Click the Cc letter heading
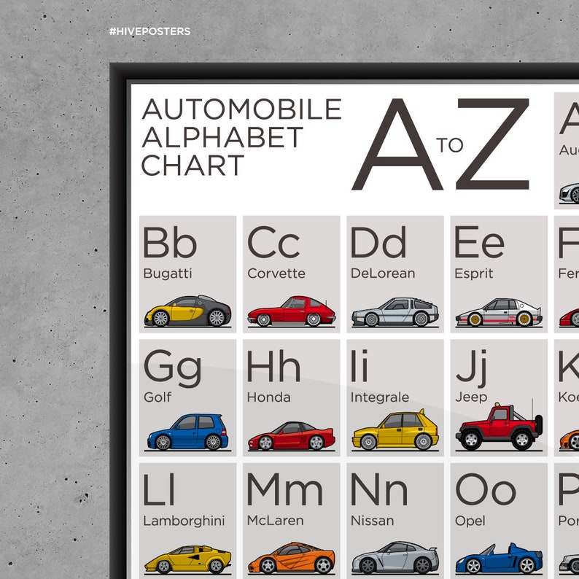 click(273, 243)
